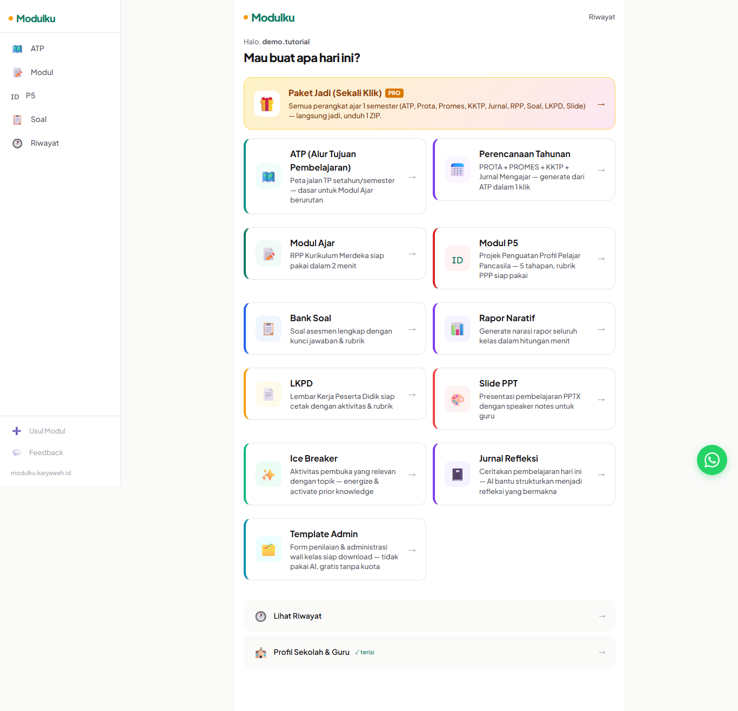The height and width of the screenshot is (711, 738).
Task: Open the WhatsApp chat floating icon
Action: (x=712, y=460)
